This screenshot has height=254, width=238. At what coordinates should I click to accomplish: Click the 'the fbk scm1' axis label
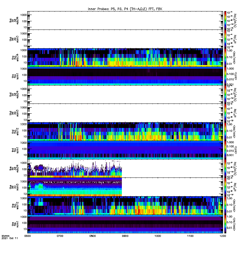[15, 224]
